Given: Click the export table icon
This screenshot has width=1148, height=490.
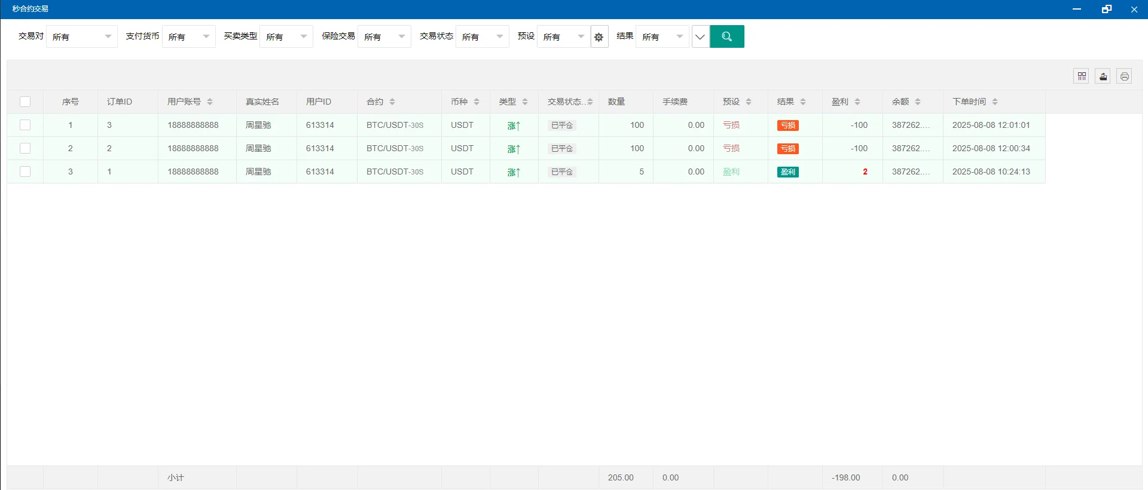Looking at the screenshot, I should tap(1103, 76).
